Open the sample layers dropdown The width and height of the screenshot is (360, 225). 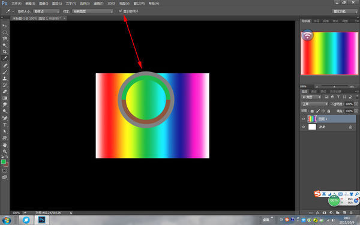coord(93,11)
